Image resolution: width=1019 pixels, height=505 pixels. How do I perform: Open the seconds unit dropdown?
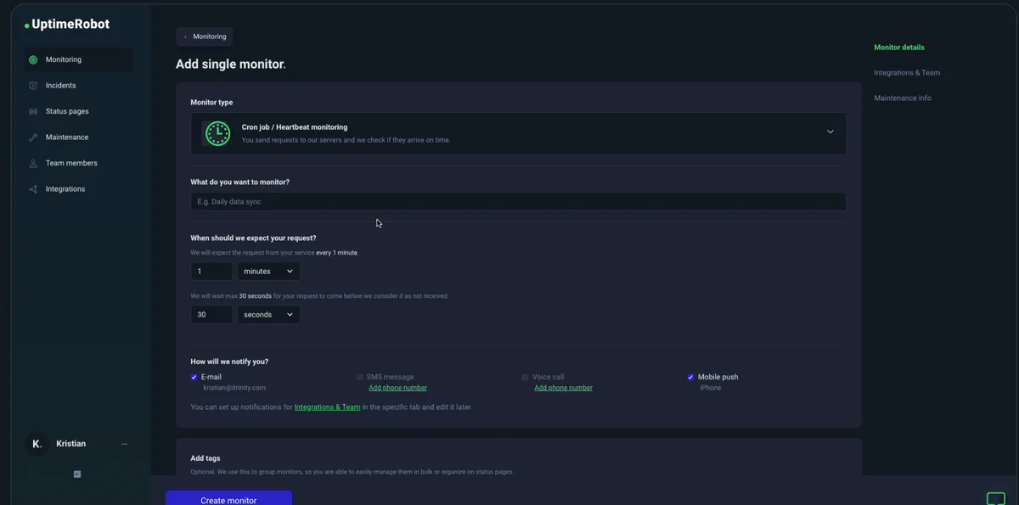tap(268, 315)
